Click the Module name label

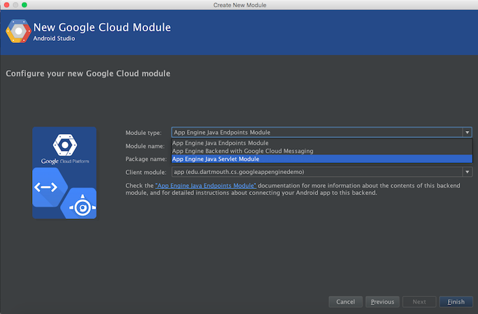(x=145, y=146)
